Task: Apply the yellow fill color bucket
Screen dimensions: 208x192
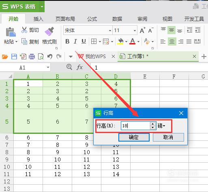Action: click(x=120, y=41)
